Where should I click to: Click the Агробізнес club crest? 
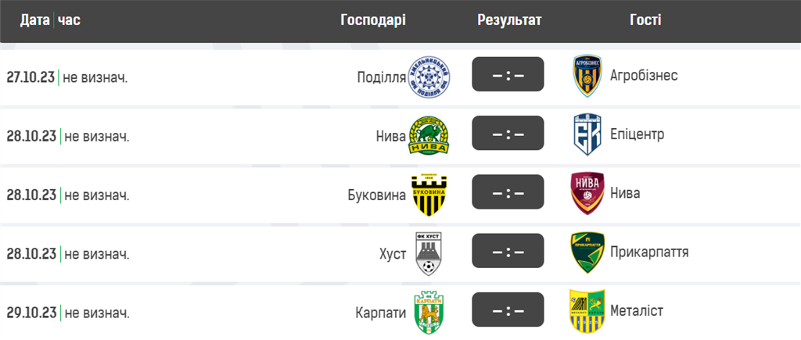[587, 76]
